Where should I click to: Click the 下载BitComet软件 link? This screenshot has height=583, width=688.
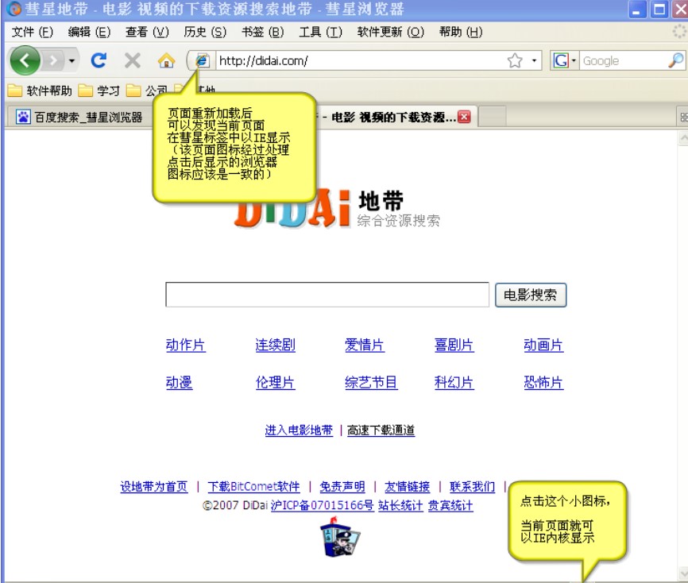253,486
